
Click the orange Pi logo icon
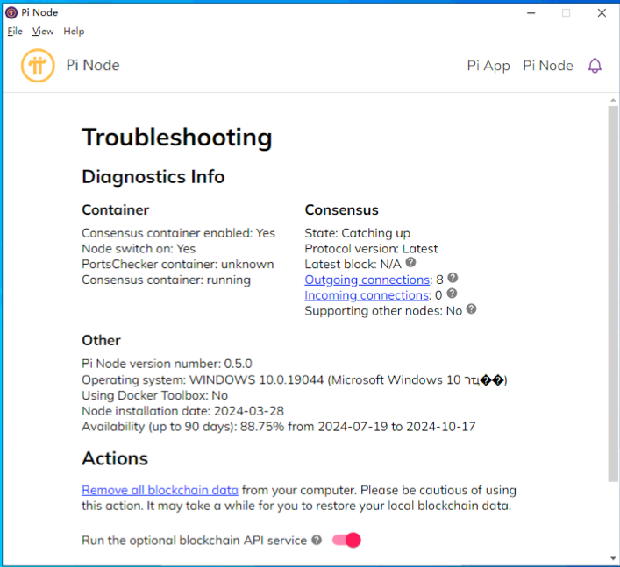tap(38, 65)
